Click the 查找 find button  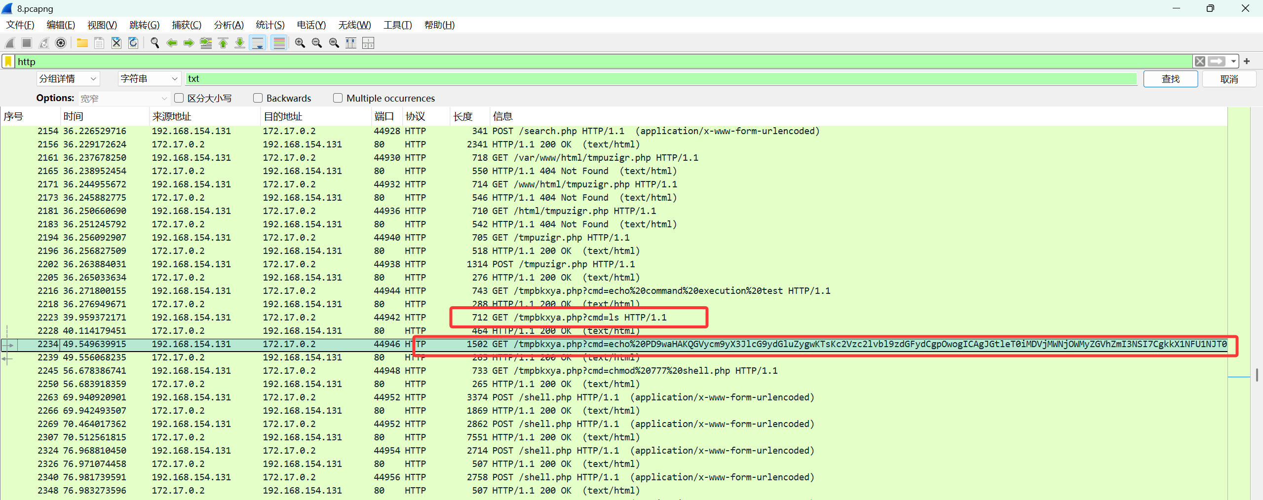pyautogui.click(x=1170, y=79)
